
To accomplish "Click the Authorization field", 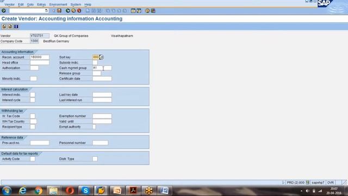I will tap(34, 68).
